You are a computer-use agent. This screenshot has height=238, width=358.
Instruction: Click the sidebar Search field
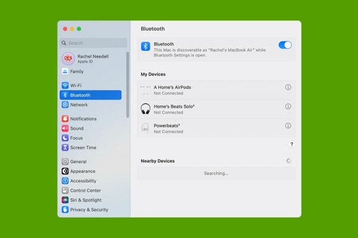coord(93,43)
